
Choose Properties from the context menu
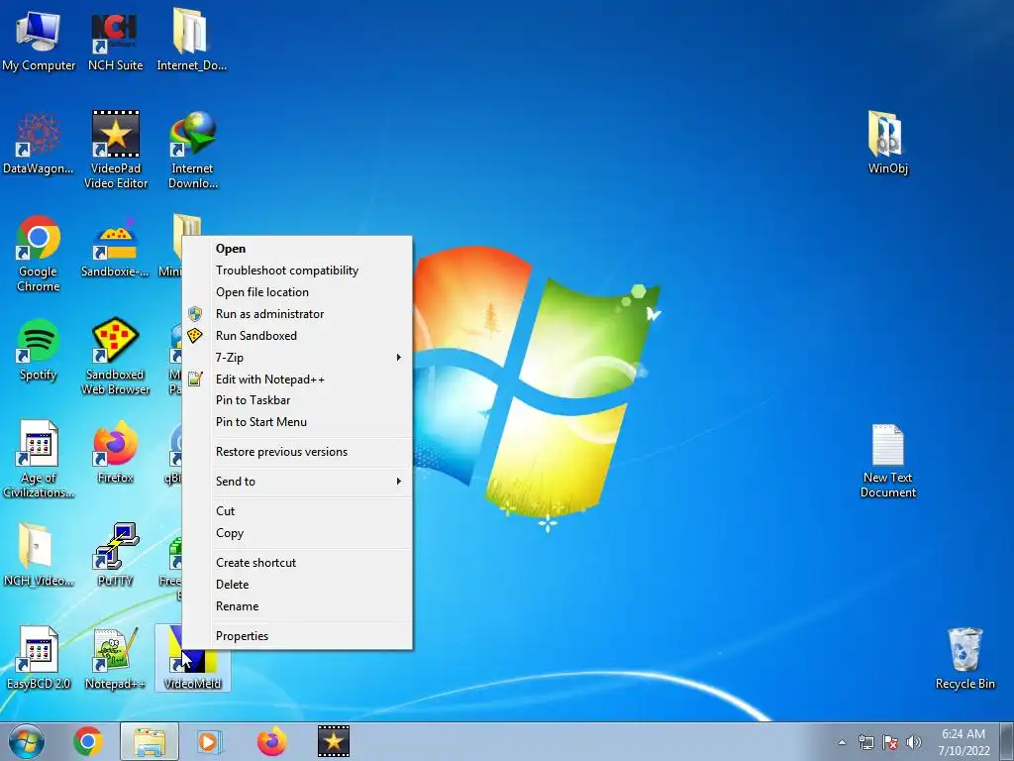(298, 636)
